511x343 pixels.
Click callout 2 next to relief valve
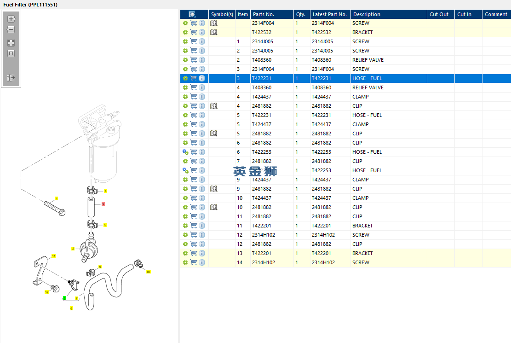pos(73,249)
